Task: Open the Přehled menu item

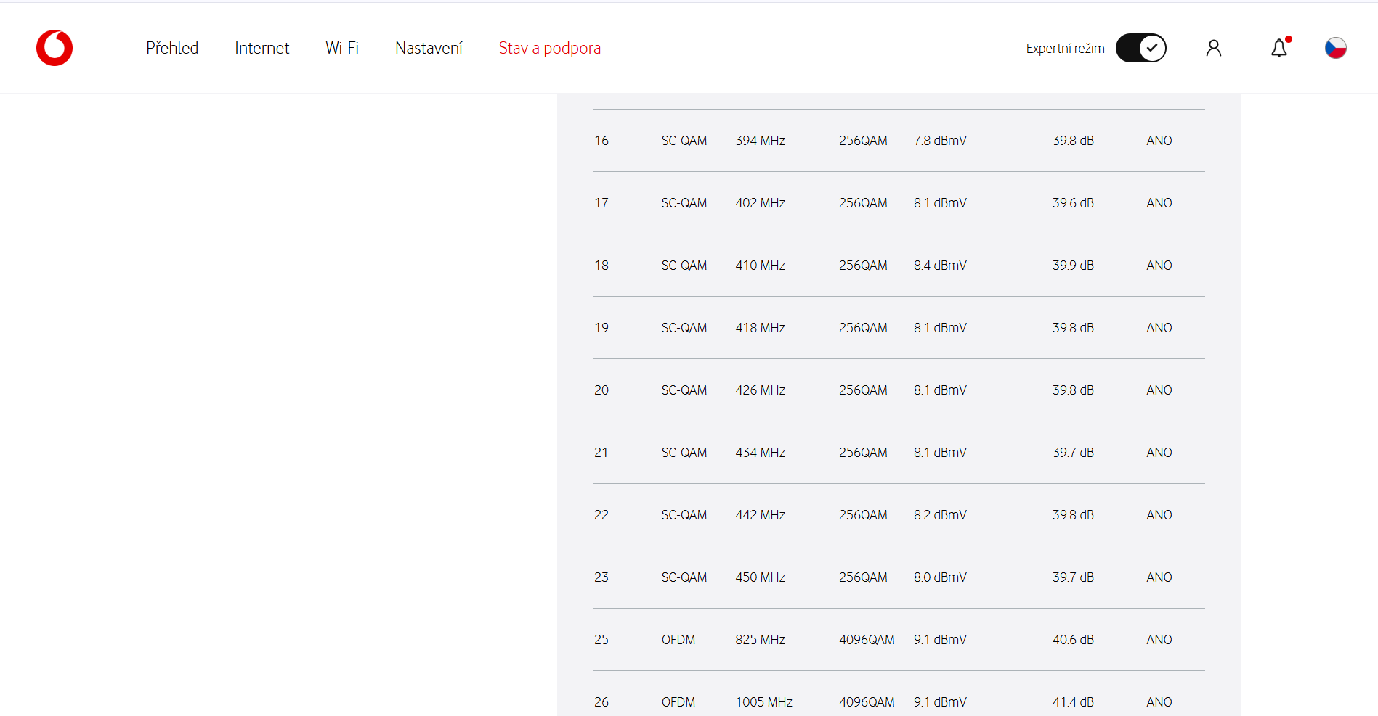Action: click(x=172, y=48)
